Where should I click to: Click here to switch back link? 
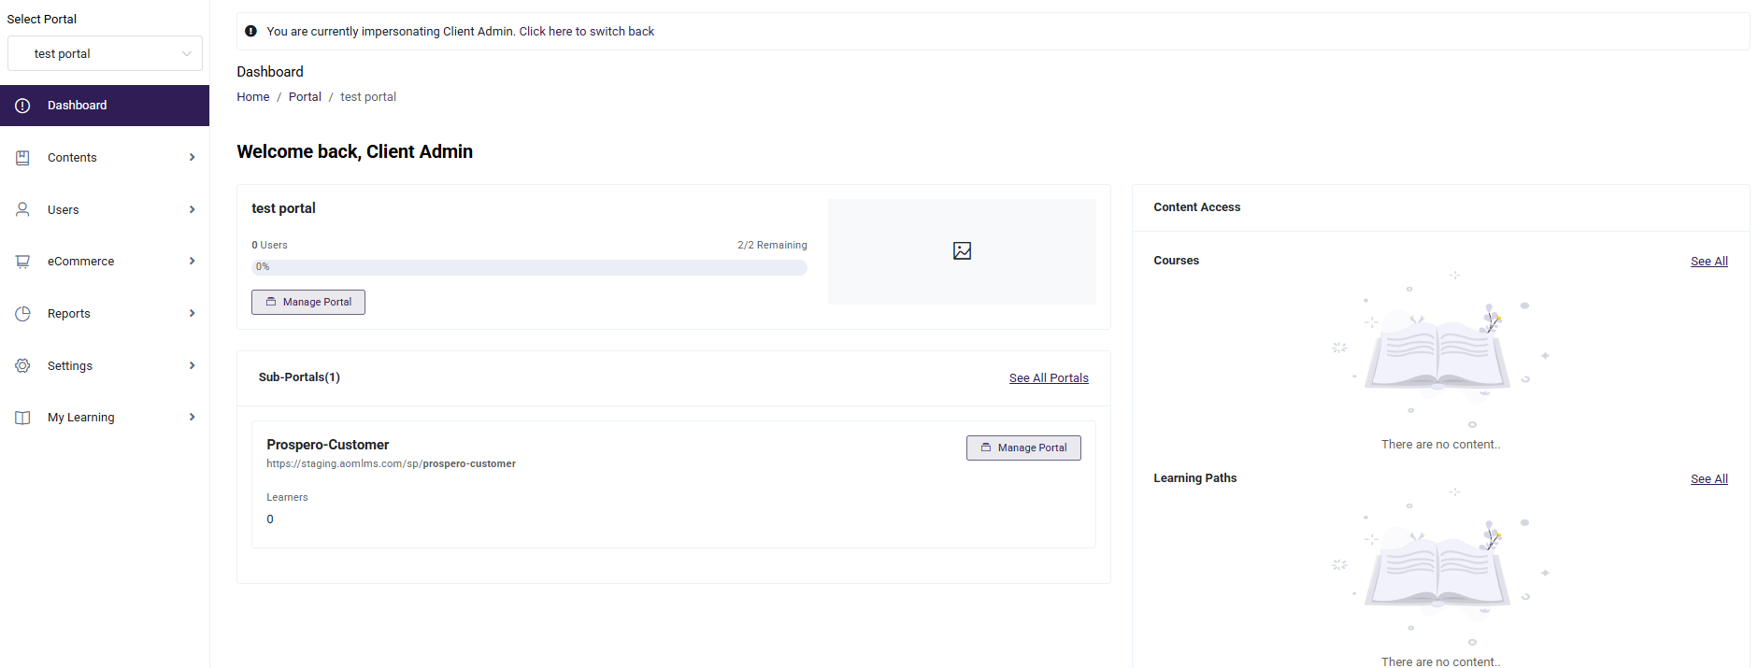[x=587, y=32]
